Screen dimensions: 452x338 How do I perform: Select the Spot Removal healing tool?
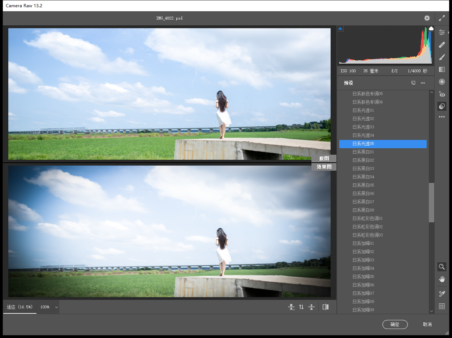[442, 45]
